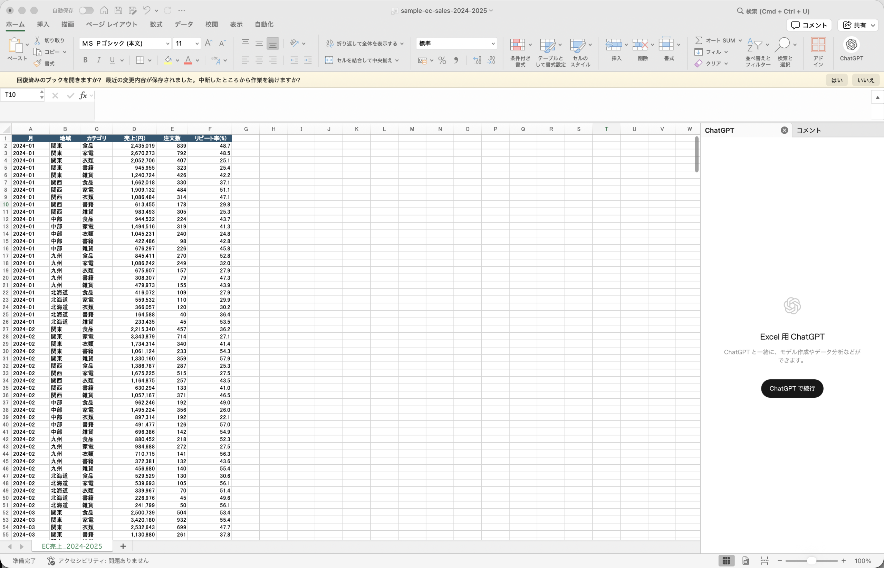This screenshot has width=884, height=568.
Task: Click the zoom slider handle in status bar
Action: point(811,561)
